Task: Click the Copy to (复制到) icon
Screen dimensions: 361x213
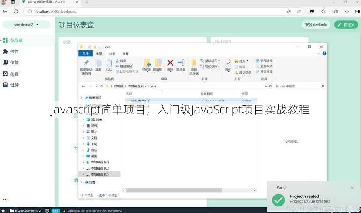Action: (158, 65)
